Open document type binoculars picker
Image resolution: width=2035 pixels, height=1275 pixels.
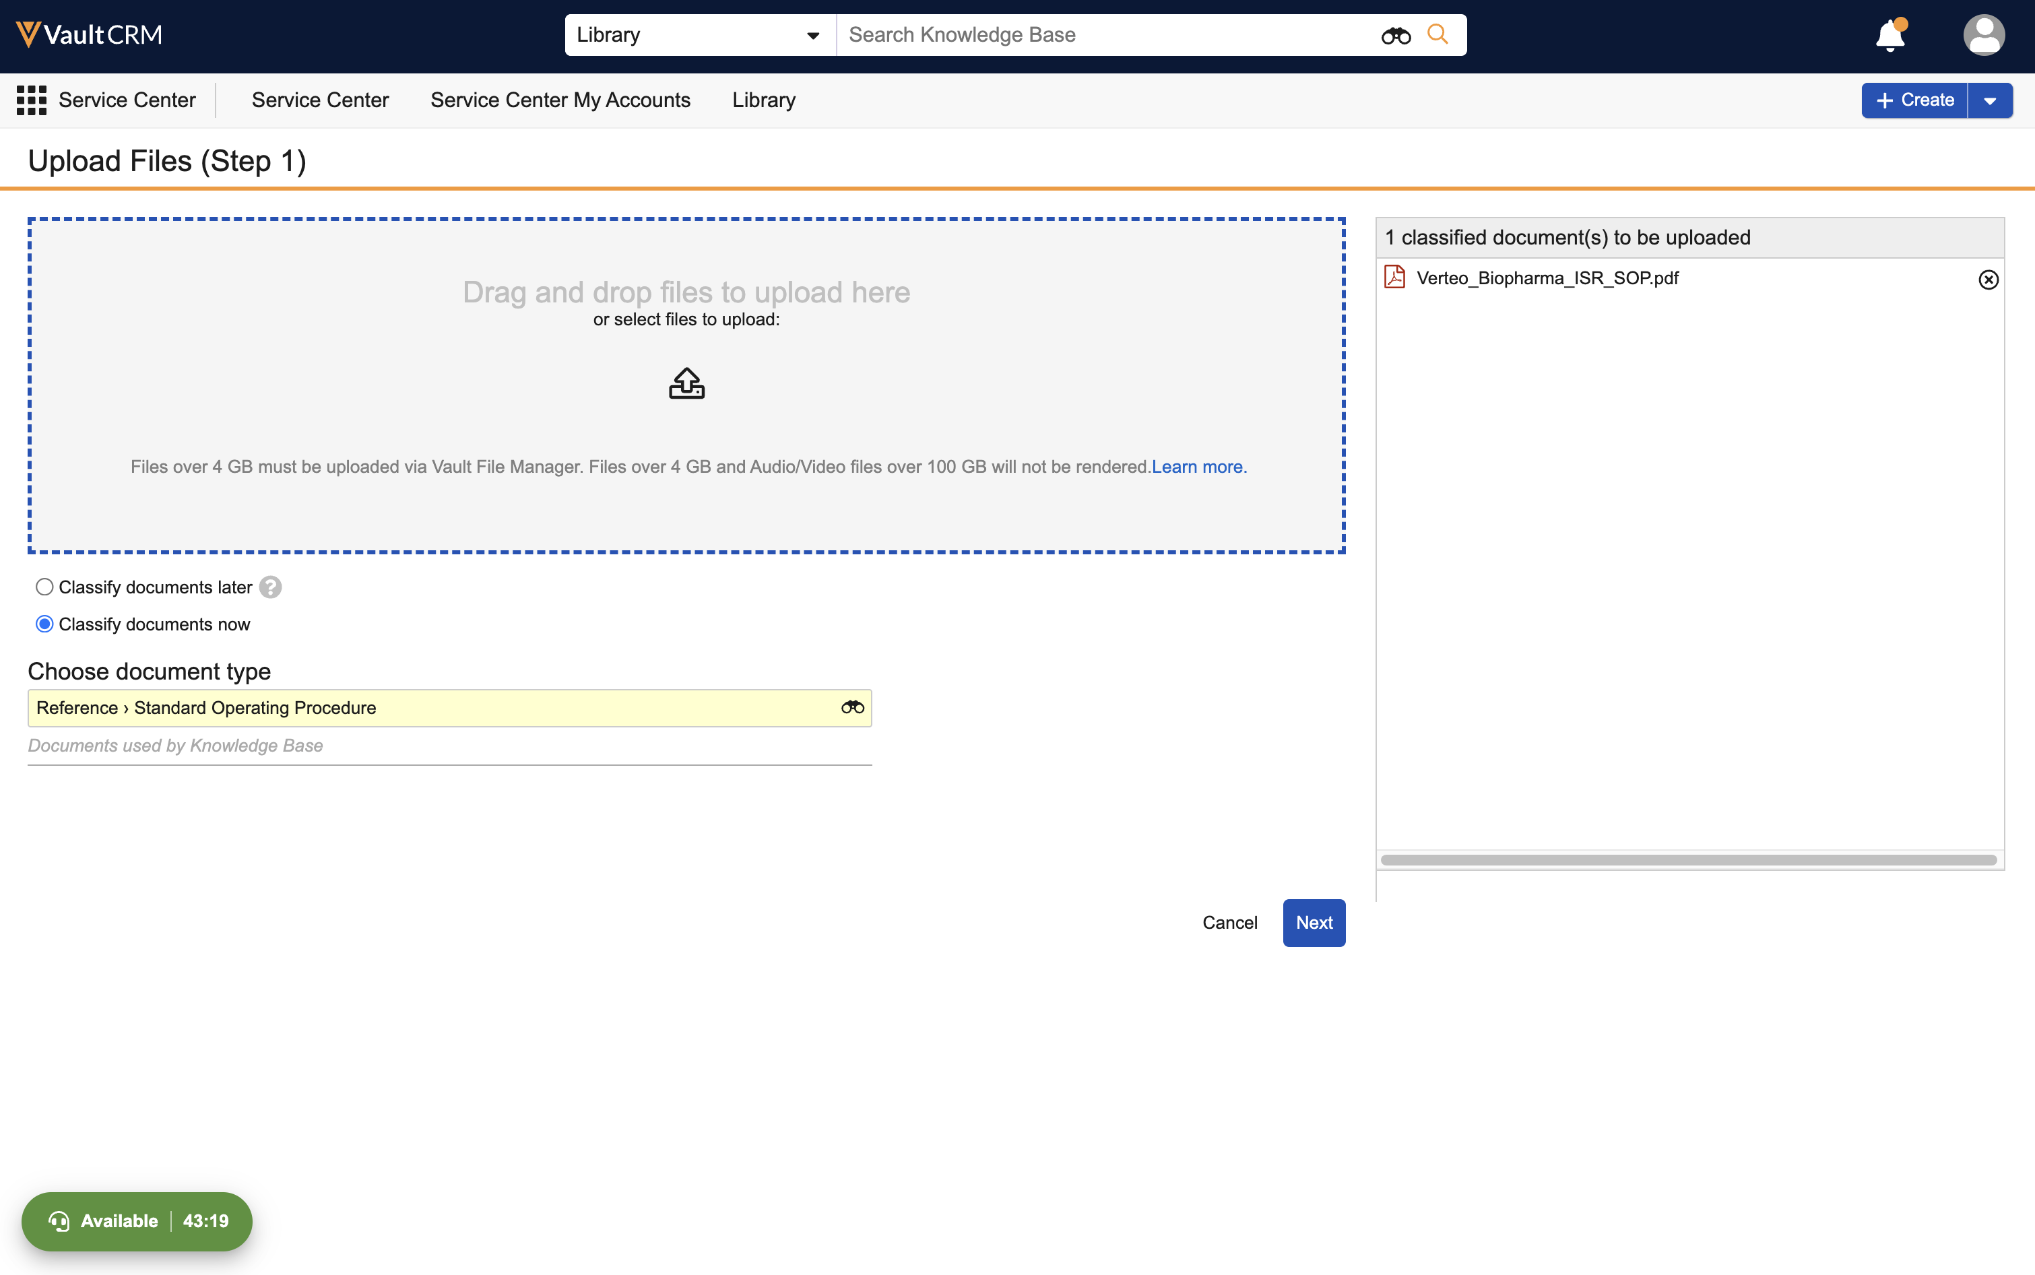pos(853,707)
